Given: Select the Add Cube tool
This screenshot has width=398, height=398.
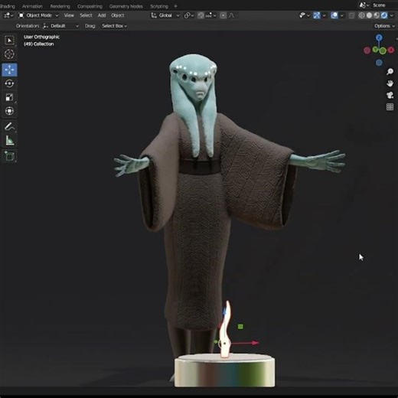Looking at the screenshot, I should coord(9,156).
